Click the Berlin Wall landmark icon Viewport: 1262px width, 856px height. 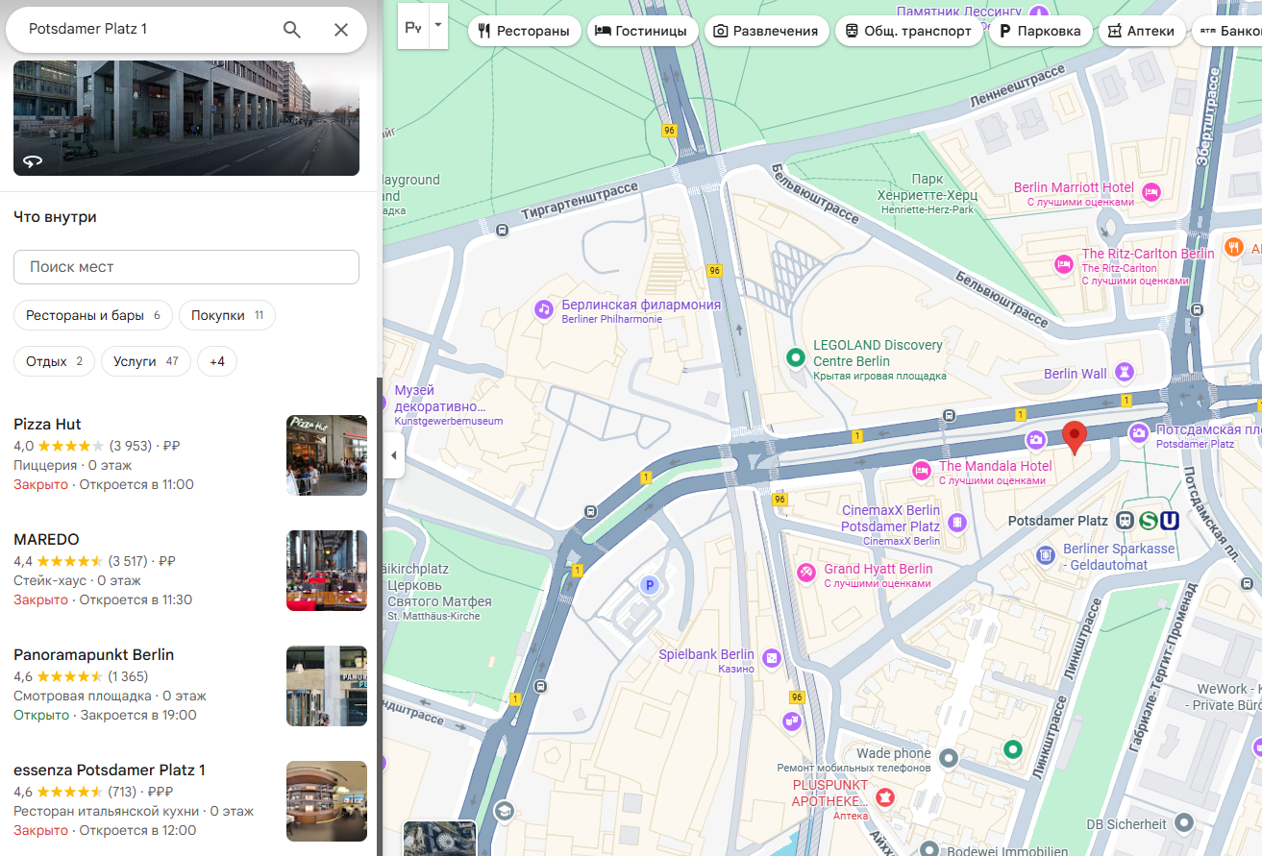[x=1125, y=372]
